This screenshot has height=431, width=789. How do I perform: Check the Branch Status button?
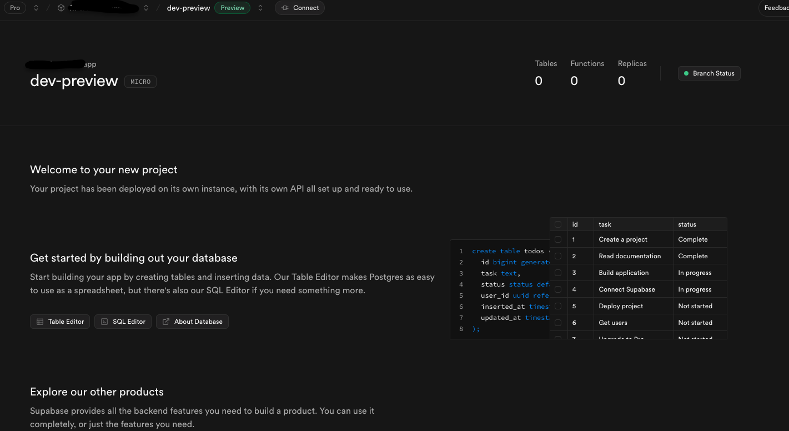click(709, 73)
